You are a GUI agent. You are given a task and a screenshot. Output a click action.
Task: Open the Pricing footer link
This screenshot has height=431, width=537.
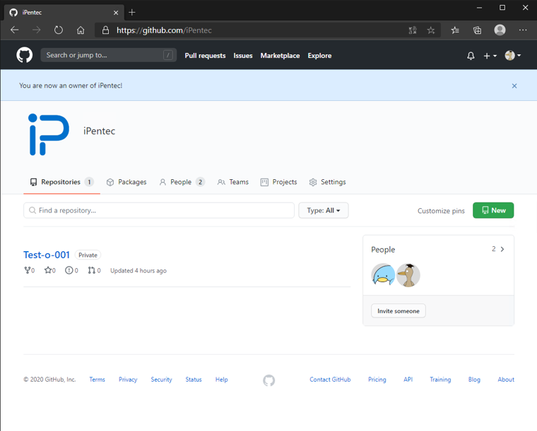[x=377, y=380]
